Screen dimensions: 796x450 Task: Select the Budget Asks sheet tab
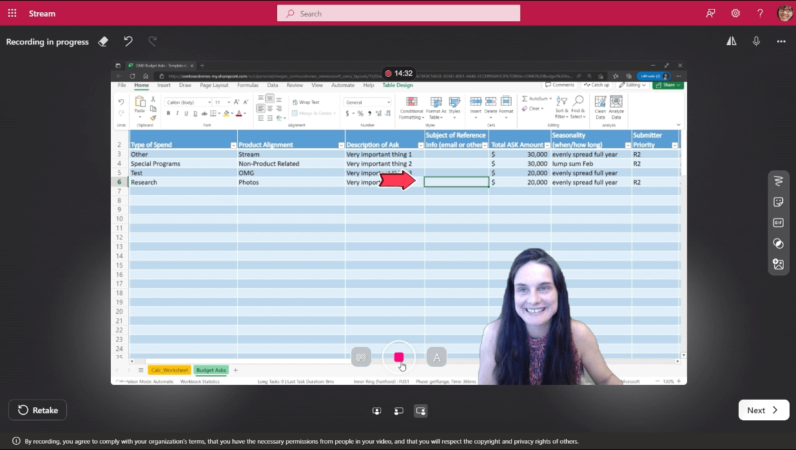click(211, 370)
